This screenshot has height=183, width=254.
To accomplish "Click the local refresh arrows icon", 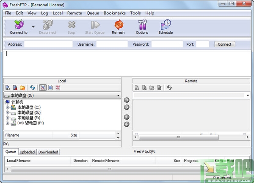I will (x=33, y=87).
